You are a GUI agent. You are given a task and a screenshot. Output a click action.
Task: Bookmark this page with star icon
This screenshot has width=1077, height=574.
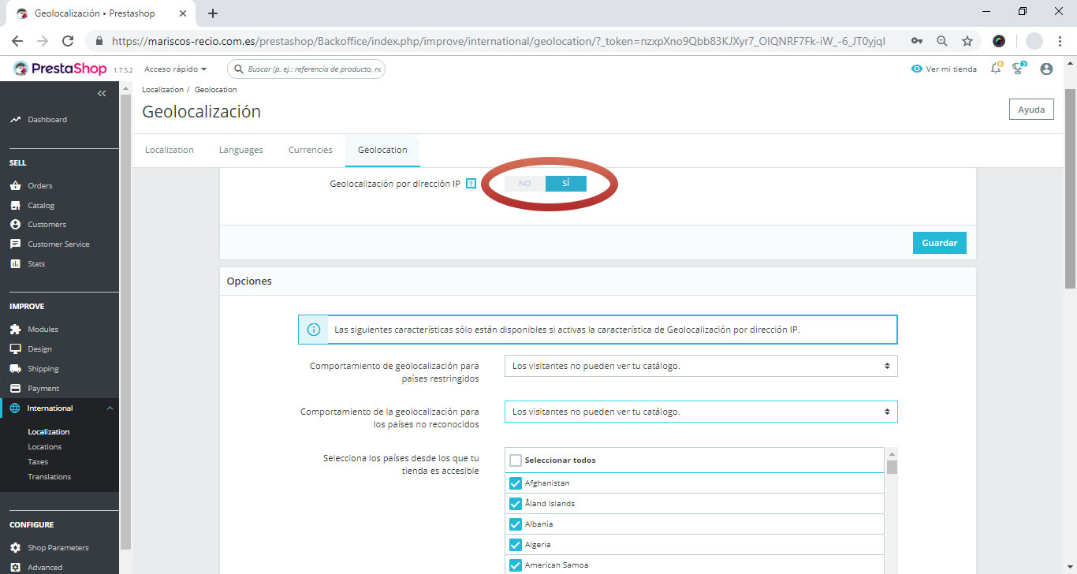967,41
